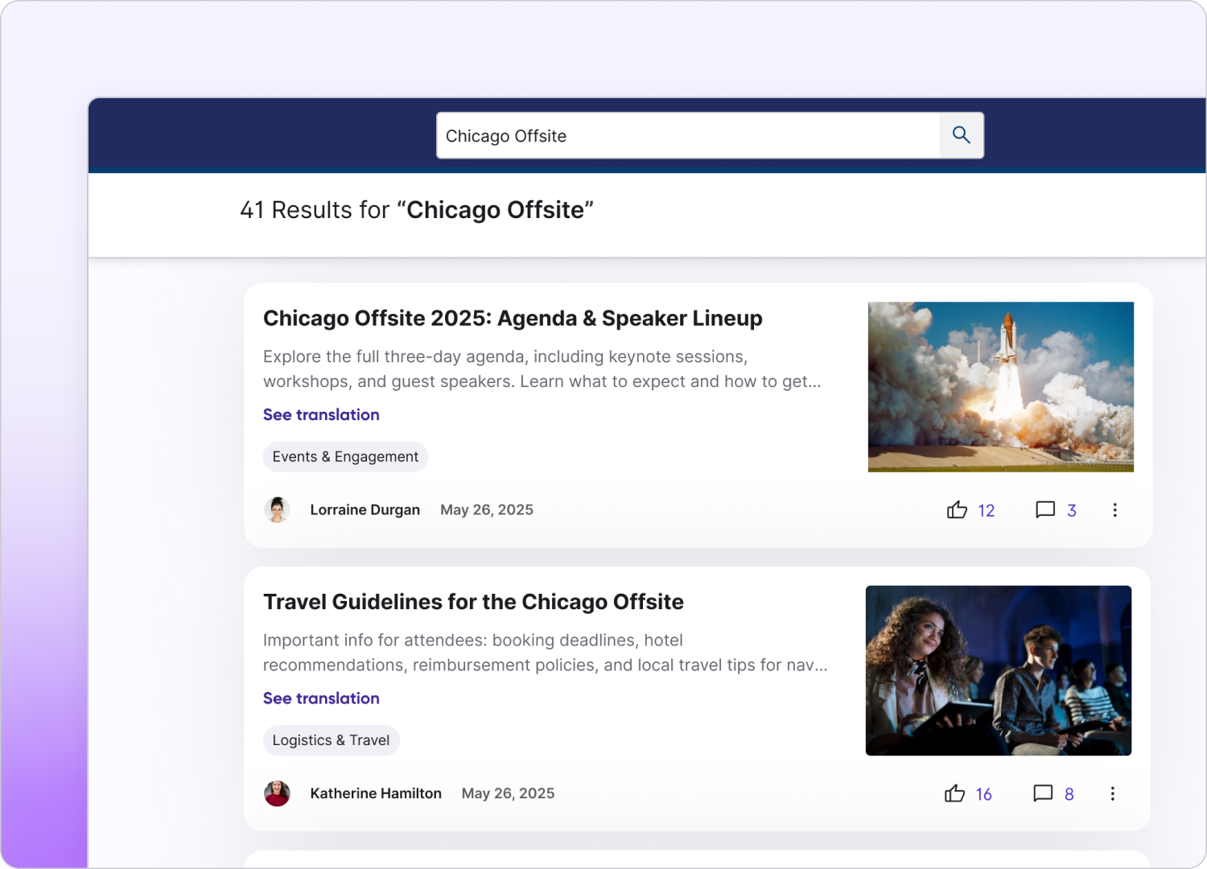
Task: Open the audience photo thumbnail
Action: [x=999, y=670]
